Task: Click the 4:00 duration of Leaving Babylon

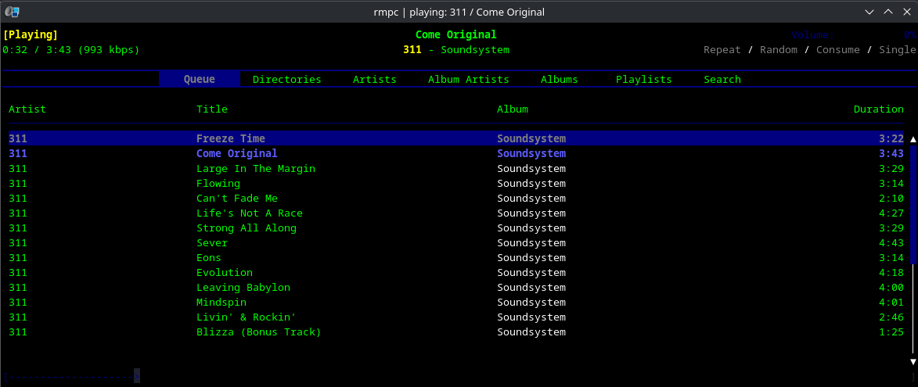Action: click(x=891, y=288)
